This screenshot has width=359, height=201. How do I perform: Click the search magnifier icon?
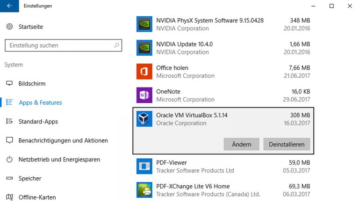[x=116, y=46]
